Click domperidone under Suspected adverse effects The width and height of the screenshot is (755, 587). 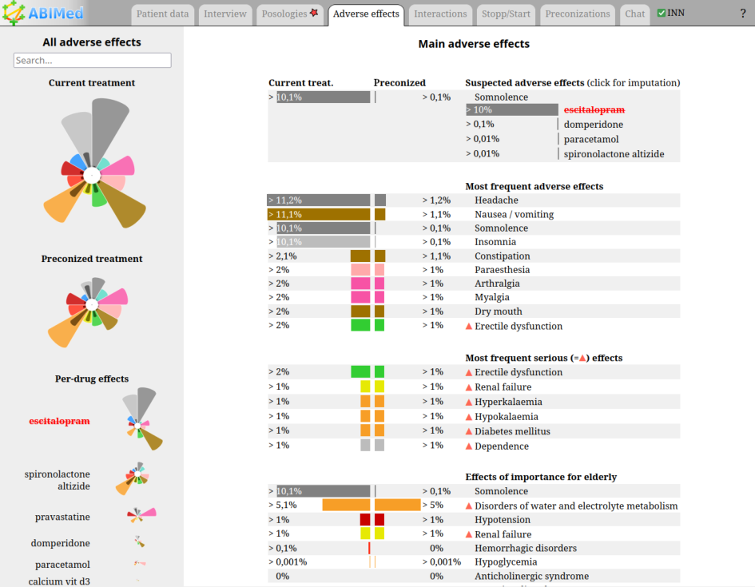coord(593,125)
